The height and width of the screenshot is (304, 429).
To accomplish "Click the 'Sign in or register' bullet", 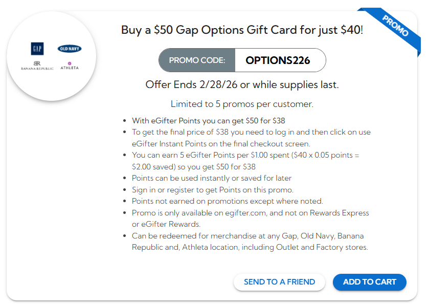I will (212, 189).
